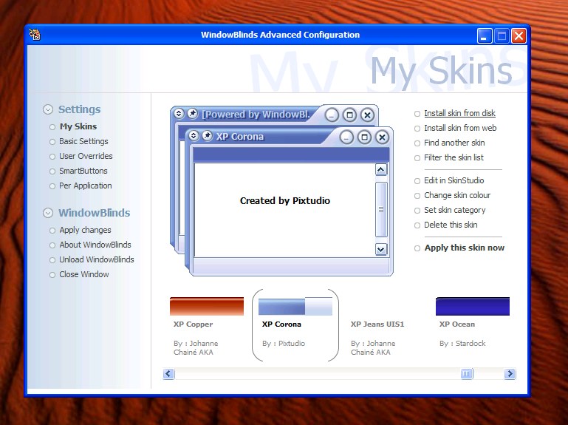
Task: Click minimize icon in XP Corona preview
Action: point(346,137)
